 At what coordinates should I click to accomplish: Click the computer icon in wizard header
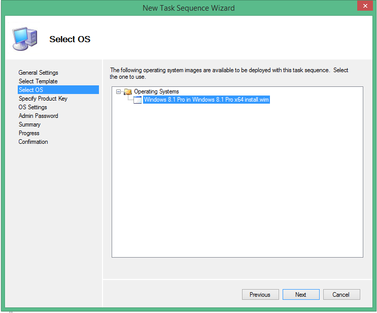point(23,39)
